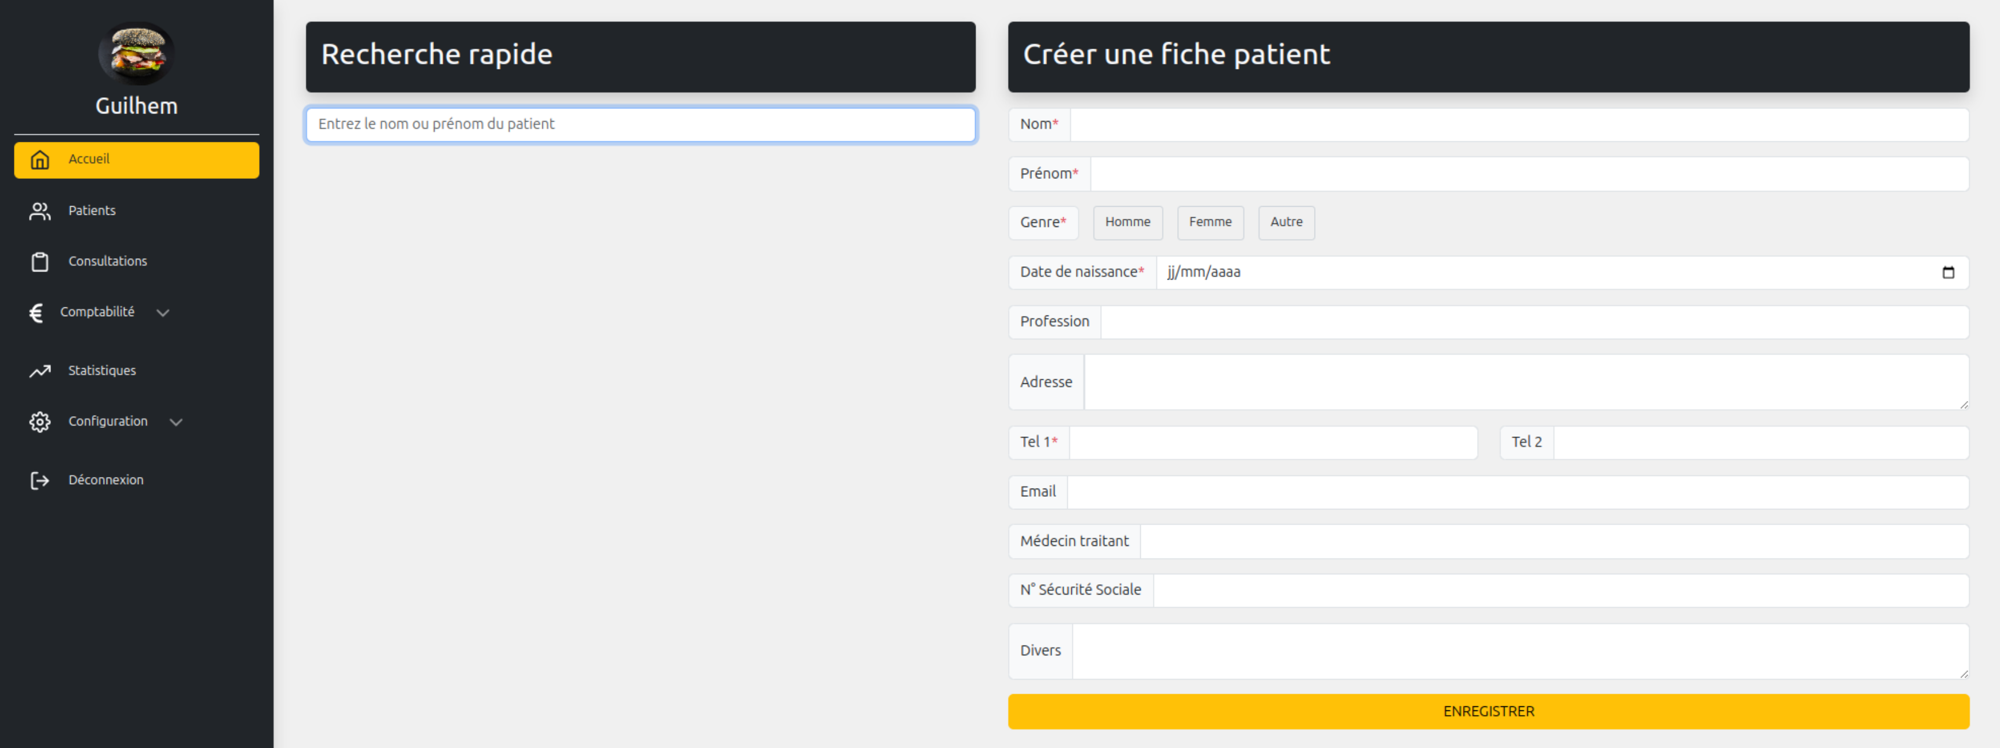Select the Accueil home icon
The image size is (2000, 748).
pos(39,160)
